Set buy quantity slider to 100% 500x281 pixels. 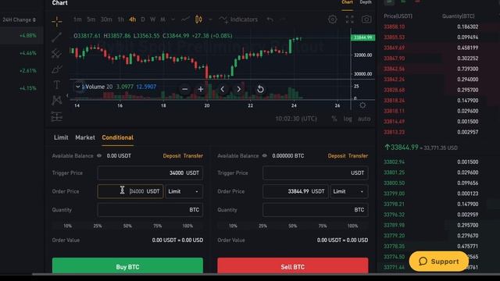[x=187, y=226]
